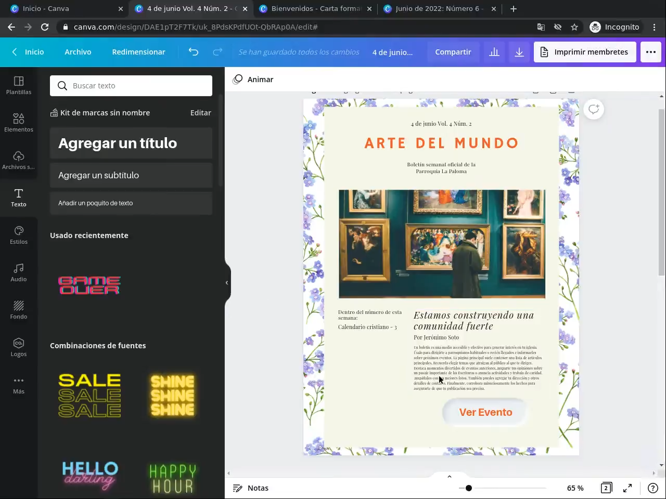
Task: Select the art gallery photo on canvas
Action: click(x=442, y=244)
